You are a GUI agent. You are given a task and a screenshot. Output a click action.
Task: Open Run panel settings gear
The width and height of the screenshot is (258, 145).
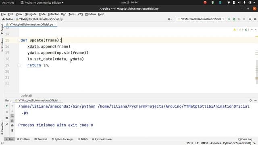(250, 100)
